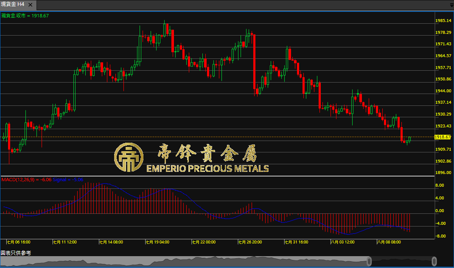Viewport: 454px width, 268px height.
Task: Click the 1971.43 price axis label
Action: tap(443, 44)
